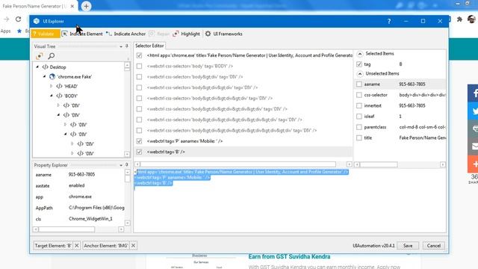Click the Twitter share button

pyautogui.click(x=473, y=111)
